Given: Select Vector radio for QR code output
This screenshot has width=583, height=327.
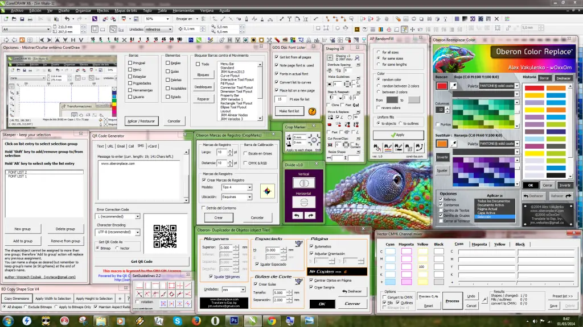Looking at the screenshot, I should point(117,248).
